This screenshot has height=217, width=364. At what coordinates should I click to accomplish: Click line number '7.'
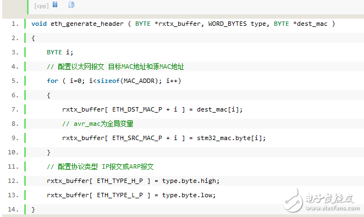(x=15, y=109)
